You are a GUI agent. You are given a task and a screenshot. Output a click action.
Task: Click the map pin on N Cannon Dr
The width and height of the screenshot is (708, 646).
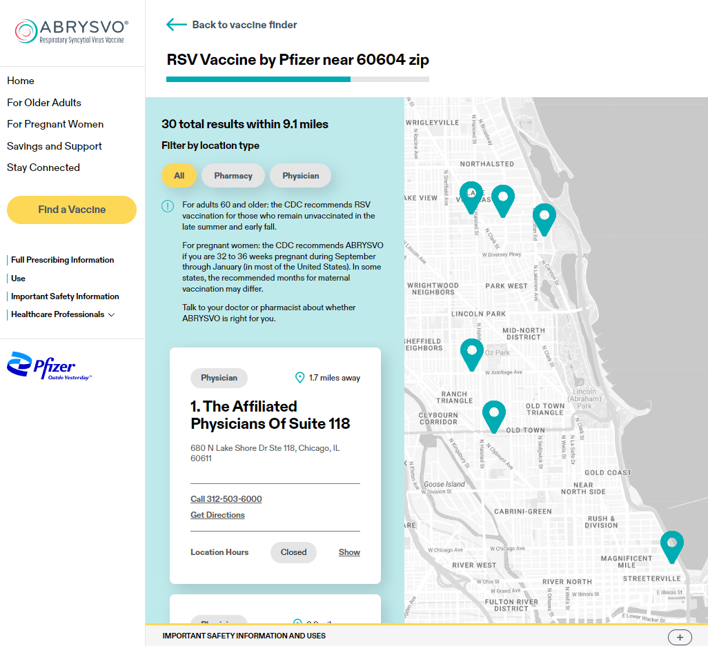(x=544, y=219)
